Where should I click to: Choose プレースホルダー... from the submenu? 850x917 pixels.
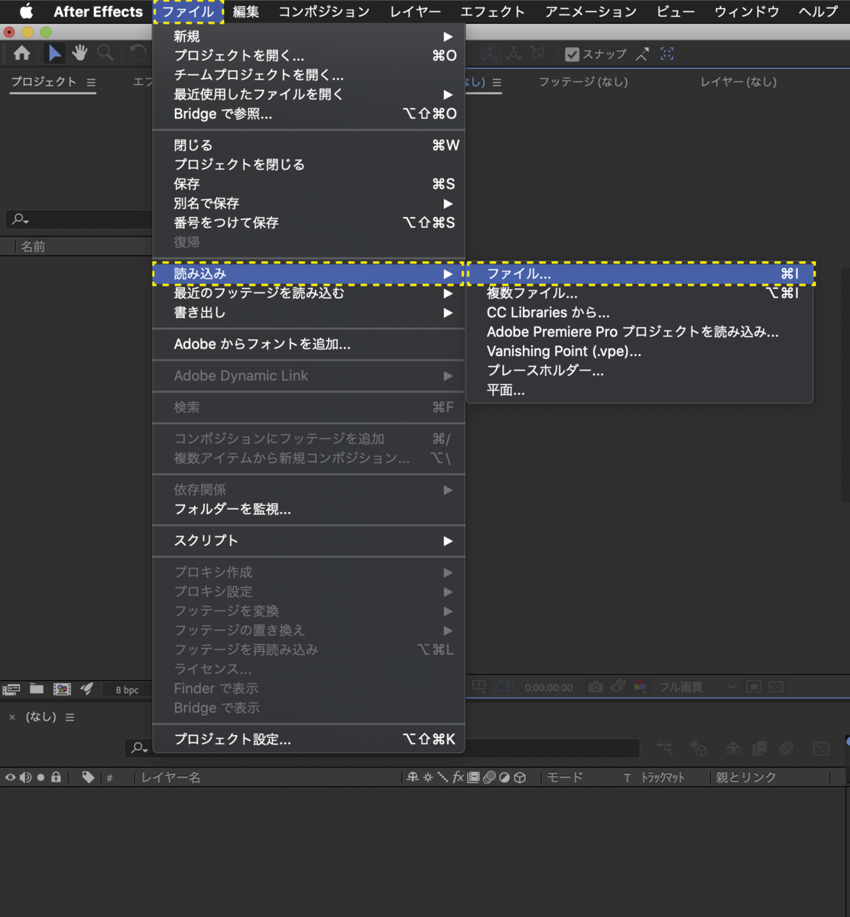tap(640, 371)
